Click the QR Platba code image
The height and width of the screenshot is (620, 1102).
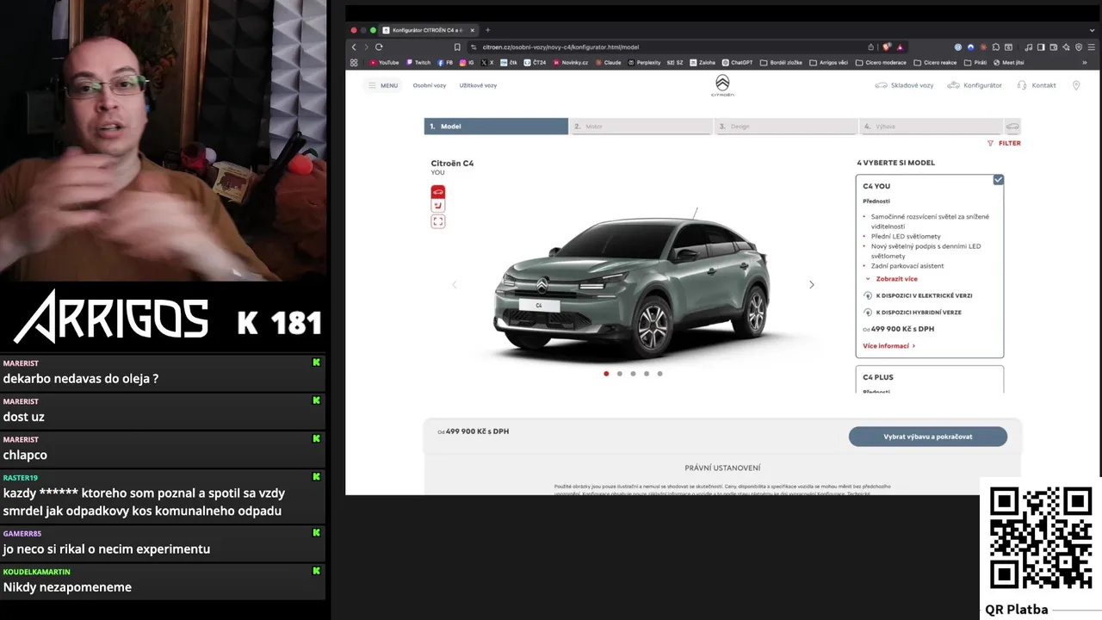pyautogui.click(x=1041, y=538)
